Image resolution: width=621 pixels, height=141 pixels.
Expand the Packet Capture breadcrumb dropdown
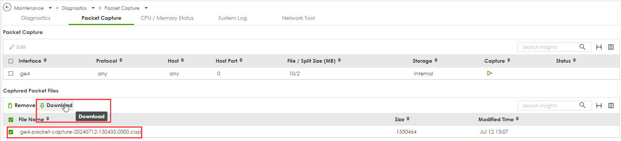pyautogui.click(x=146, y=8)
